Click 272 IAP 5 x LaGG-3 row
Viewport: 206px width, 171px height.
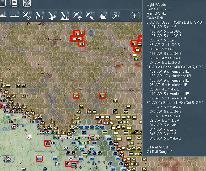(166, 111)
